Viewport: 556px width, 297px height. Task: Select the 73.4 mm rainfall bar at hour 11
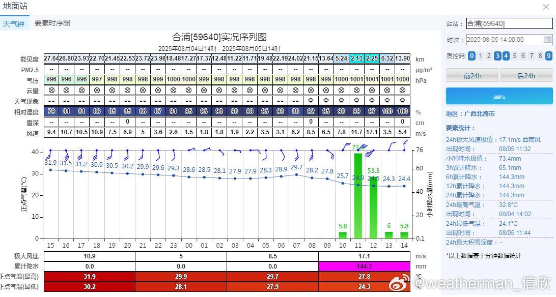point(358,196)
